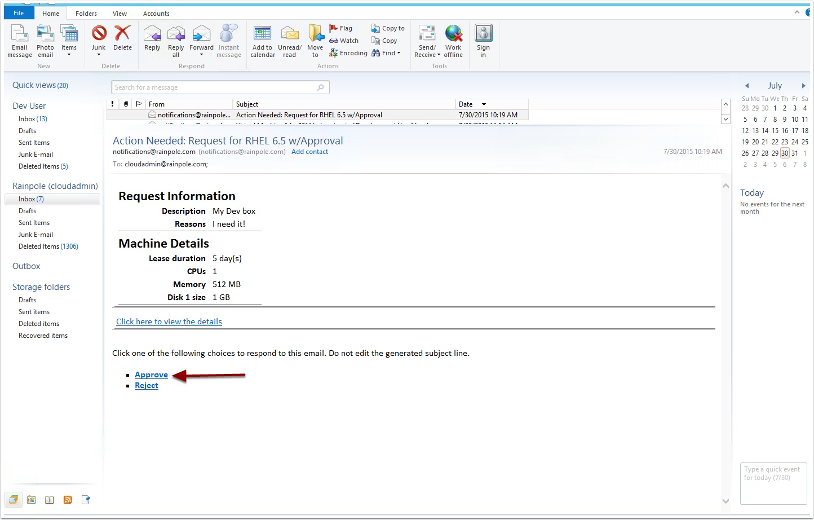Open Rainpole Inbox (7)
This screenshot has height=520, width=814.
coord(52,199)
